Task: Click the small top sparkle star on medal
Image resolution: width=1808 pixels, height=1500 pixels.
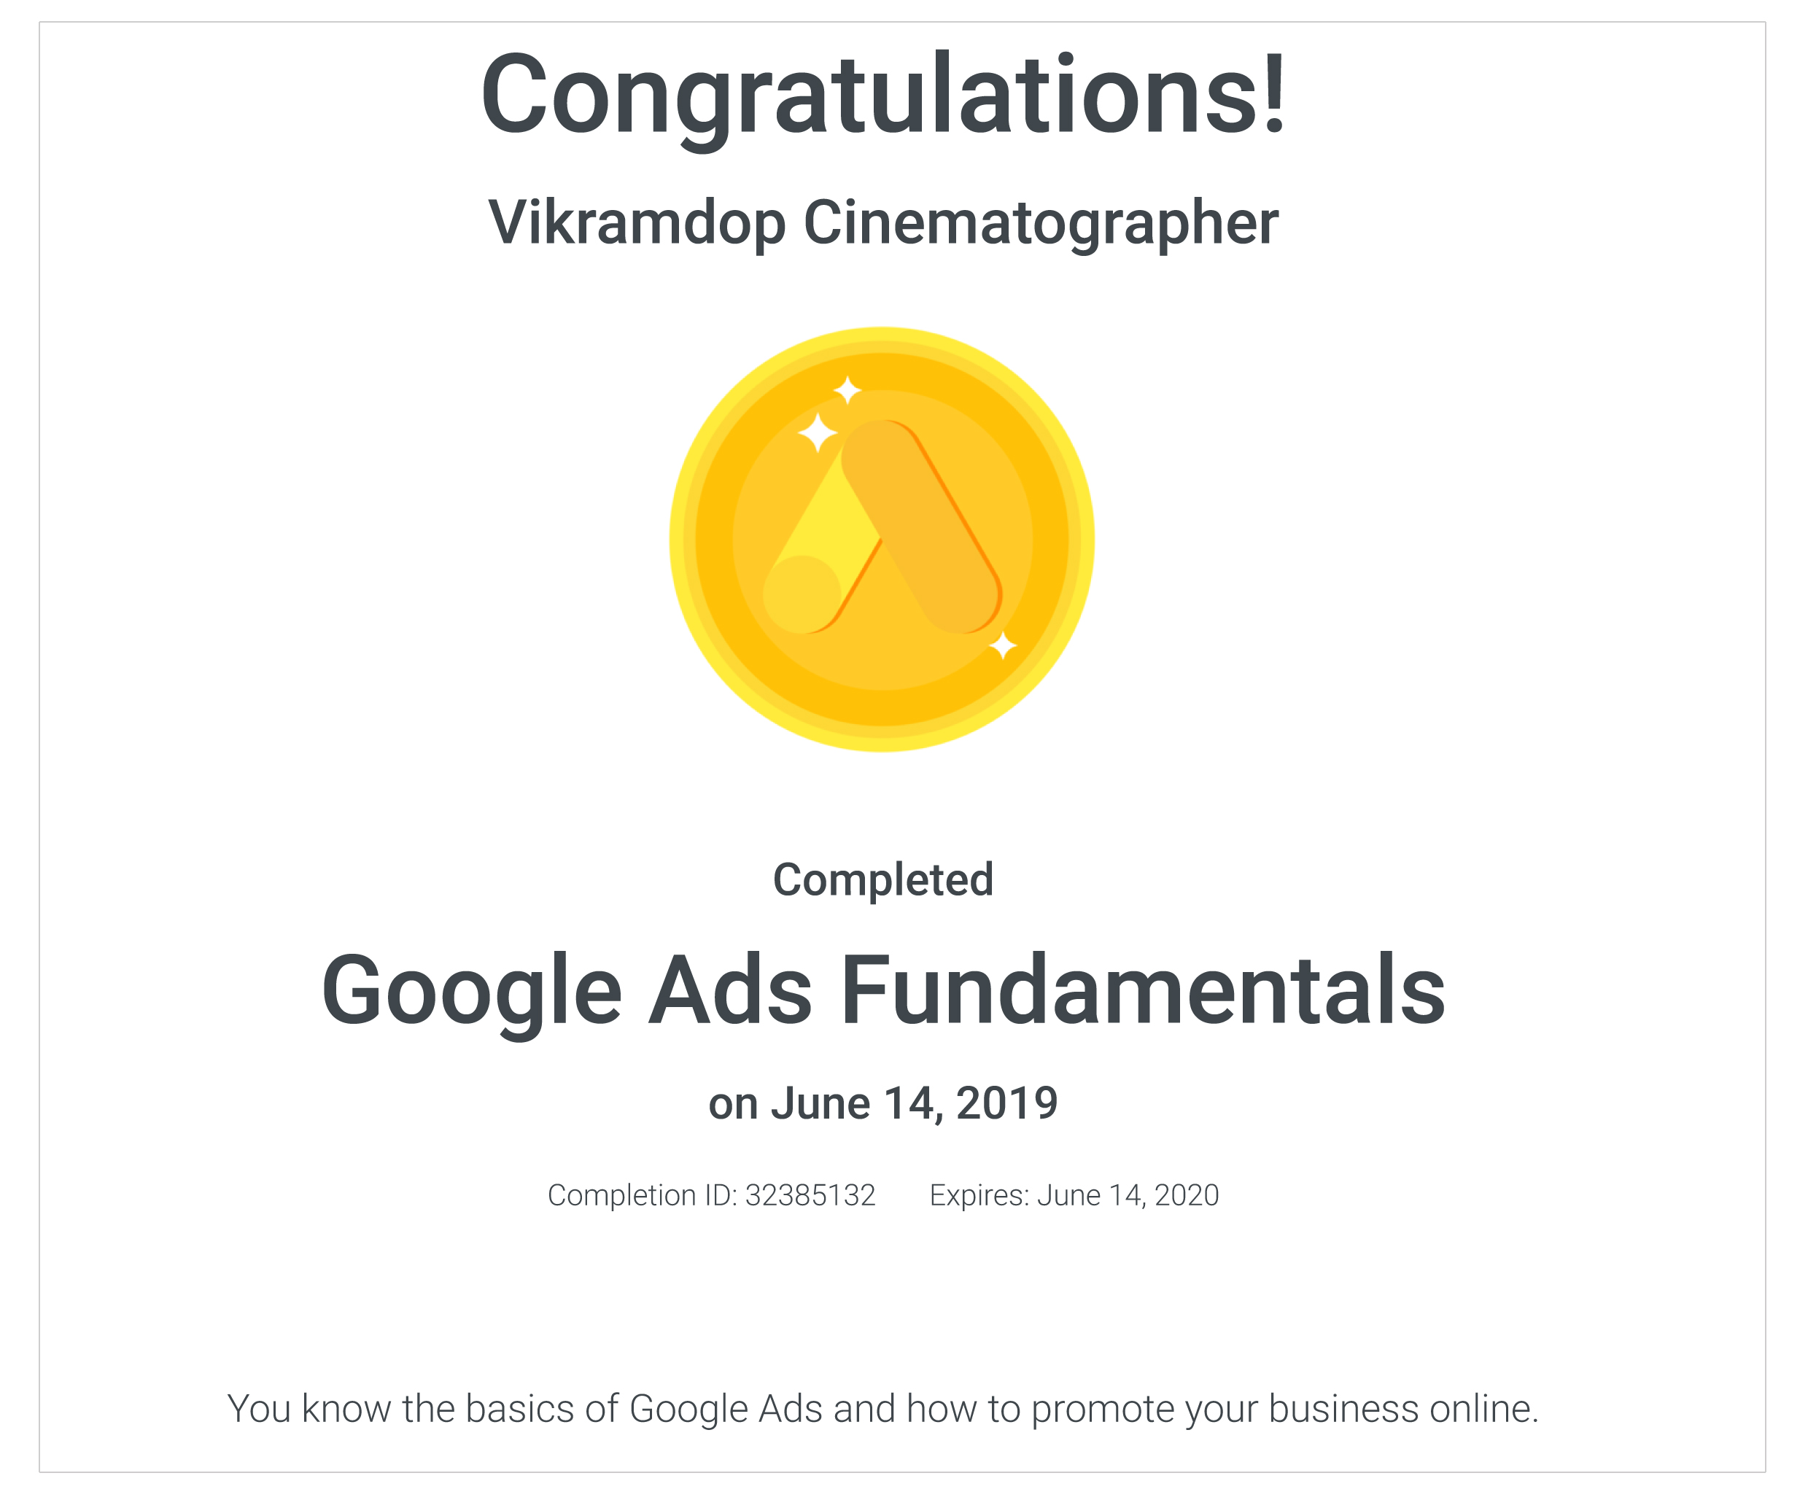Action: click(847, 390)
